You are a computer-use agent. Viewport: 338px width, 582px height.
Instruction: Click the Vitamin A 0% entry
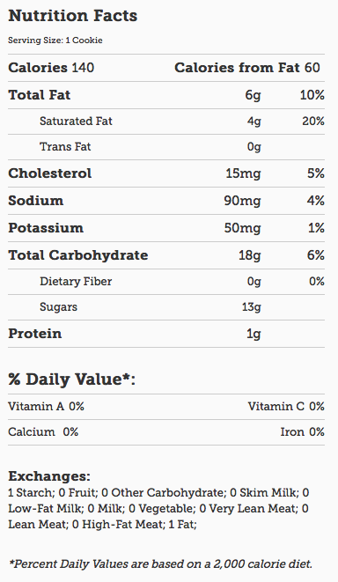click(x=47, y=407)
